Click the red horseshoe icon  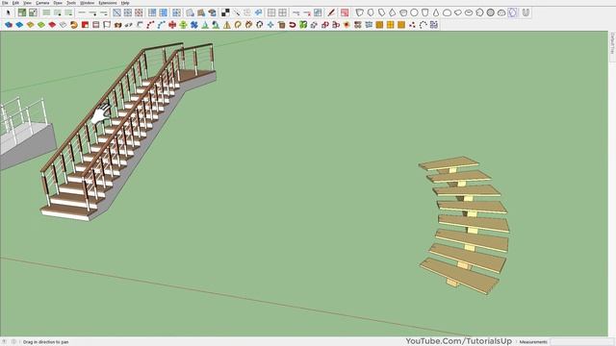coord(293,25)
